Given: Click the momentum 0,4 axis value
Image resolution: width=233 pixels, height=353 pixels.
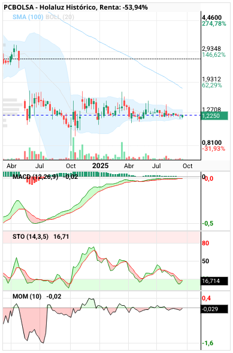Looking at the screenshot, I should coord(207,299).
